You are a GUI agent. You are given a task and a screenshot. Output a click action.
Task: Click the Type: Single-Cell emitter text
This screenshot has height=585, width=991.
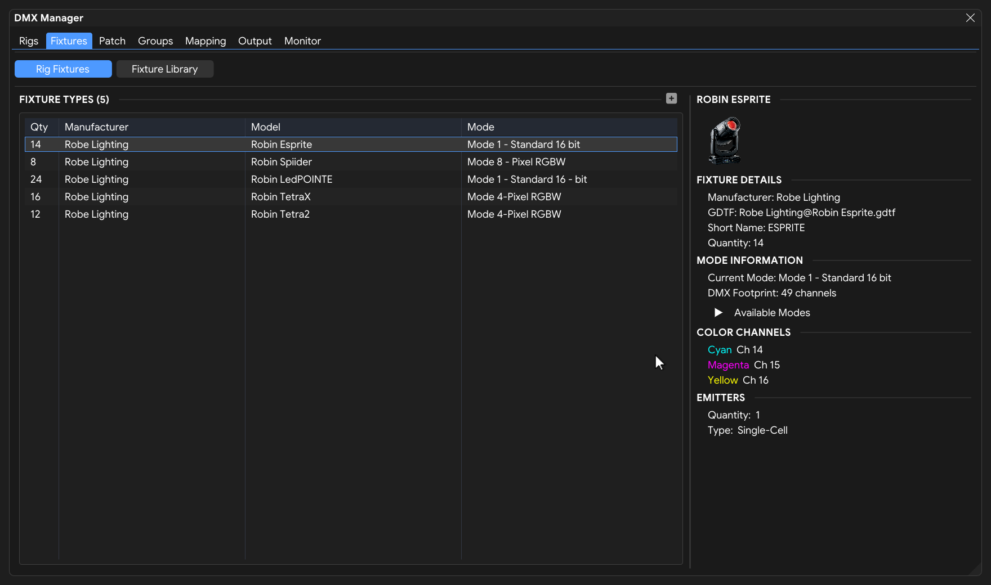(748, 430)
